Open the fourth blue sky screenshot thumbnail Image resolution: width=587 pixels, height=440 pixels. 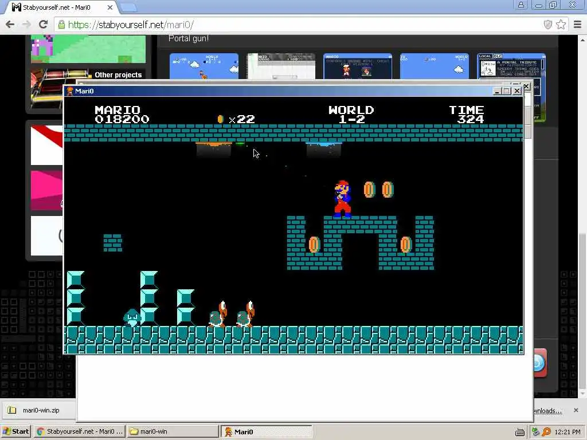tap(435, 66)
